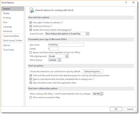Open the Office Theme dropdown set to Colorful
Screen dimensions: 140x115
click(55, 60)
